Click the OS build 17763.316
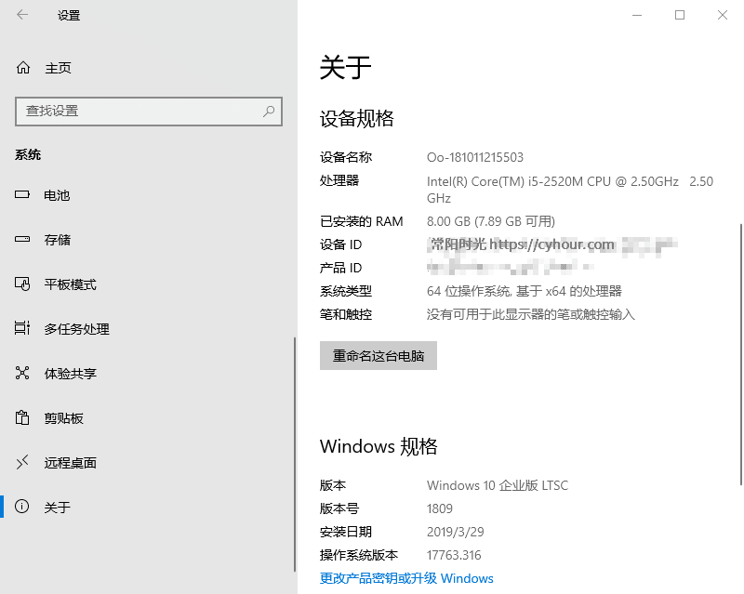The height and width of the screenshot is (594, 744). coord(454,555)
